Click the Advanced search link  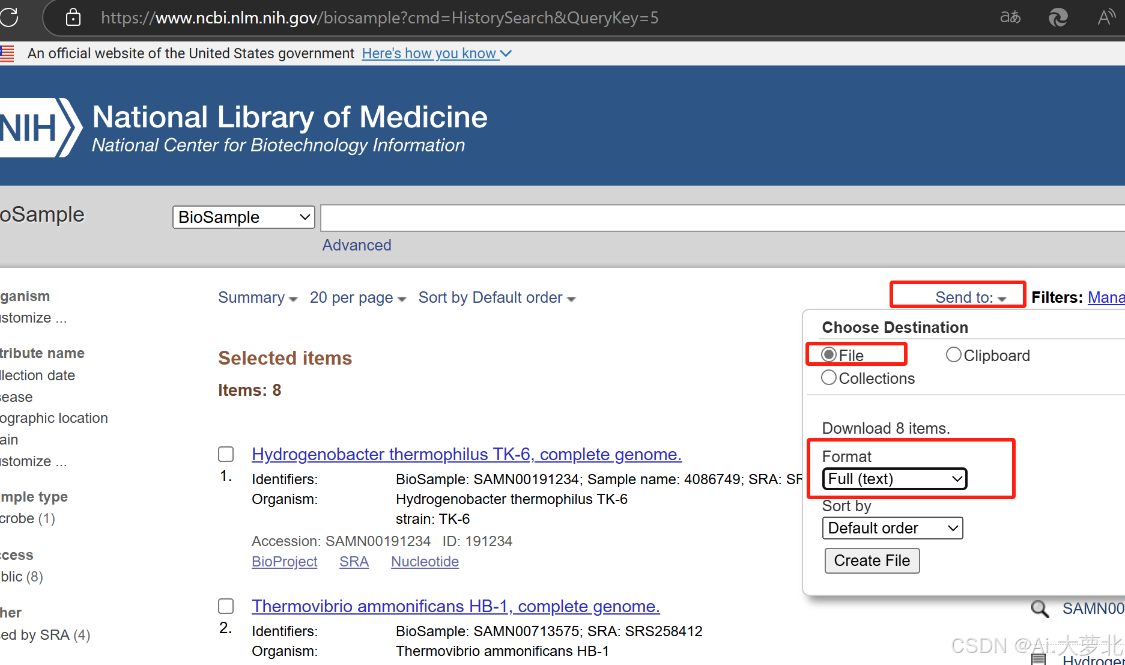tap(357, 245)
